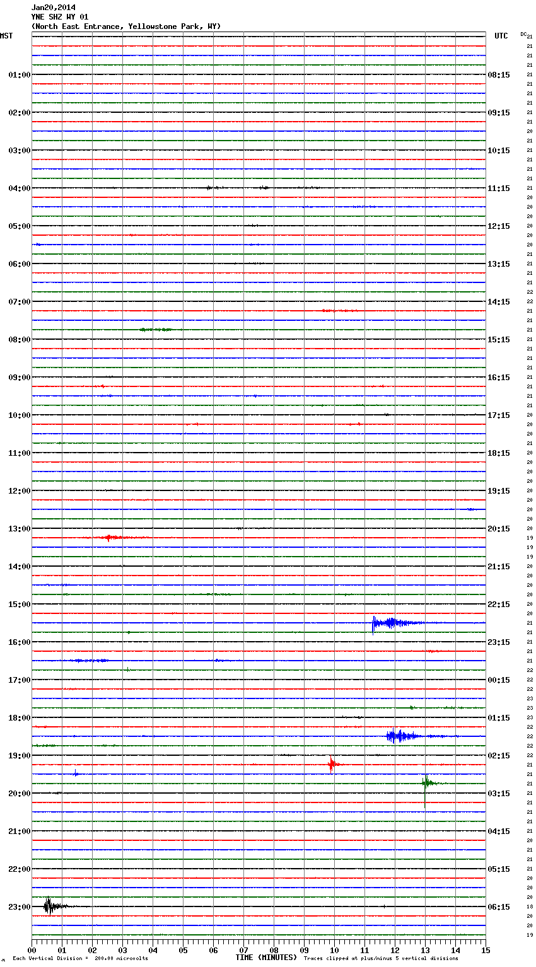Select the 15 minute tick label
This screenshot has width=536, height=967.
click(x=486, y=950)
